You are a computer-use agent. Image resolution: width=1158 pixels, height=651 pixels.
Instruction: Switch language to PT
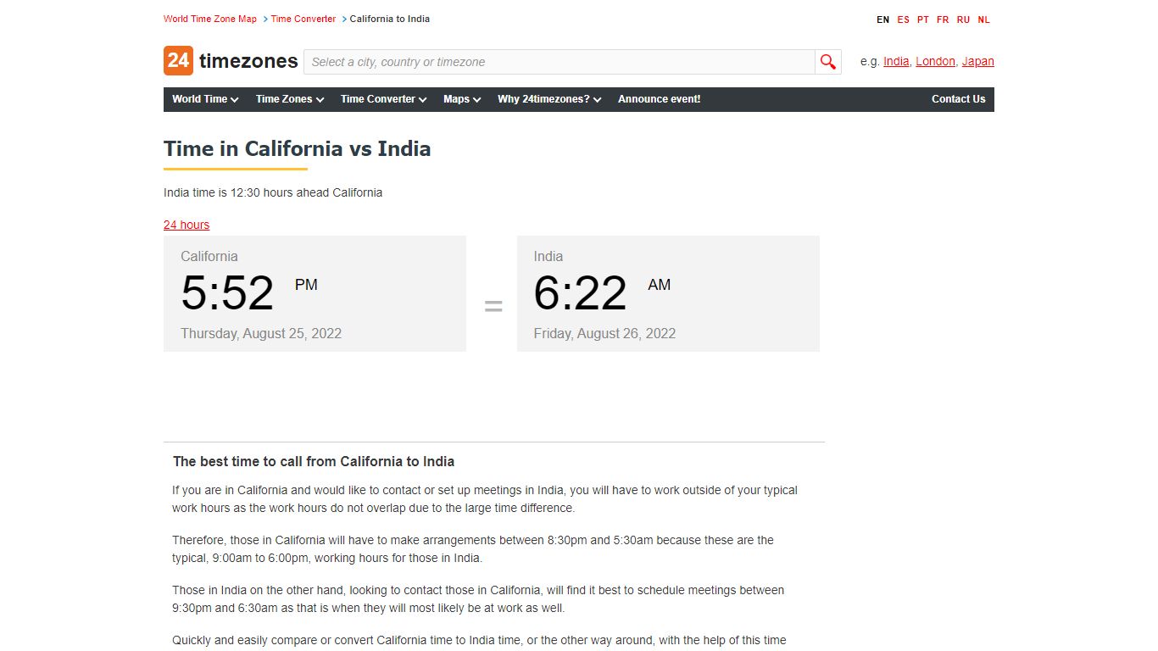pyautogui.click(x=923, y=19)
